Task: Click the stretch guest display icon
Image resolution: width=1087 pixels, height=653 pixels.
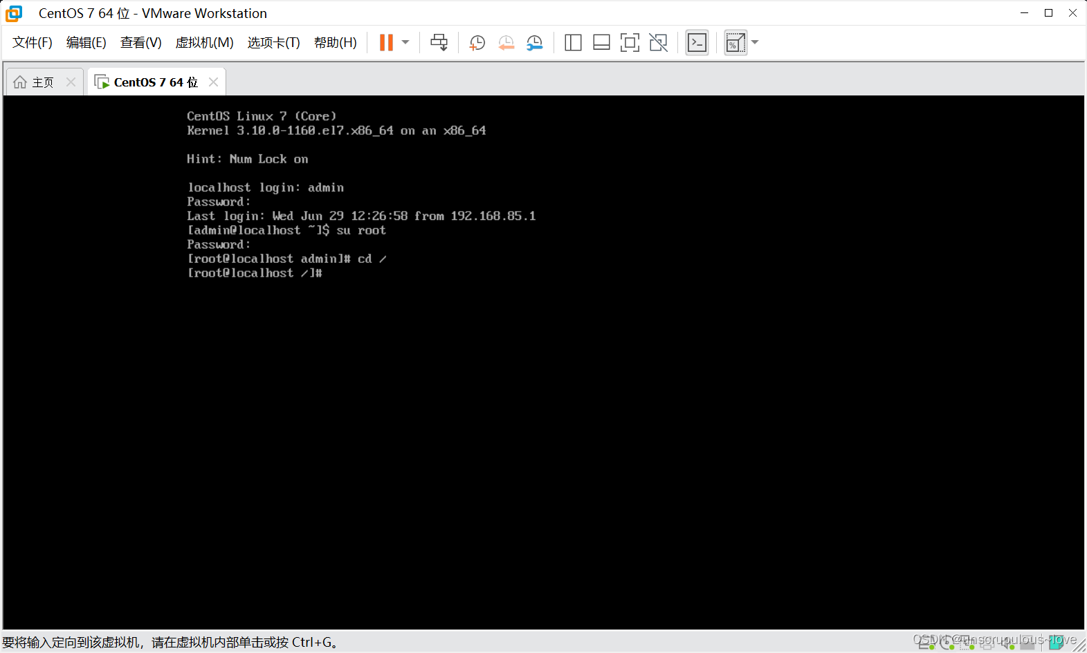Action: click(736, 43)
